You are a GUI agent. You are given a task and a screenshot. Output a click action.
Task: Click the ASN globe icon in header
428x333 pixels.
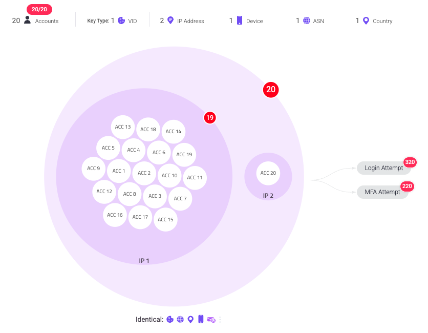(x=307, y=20)
